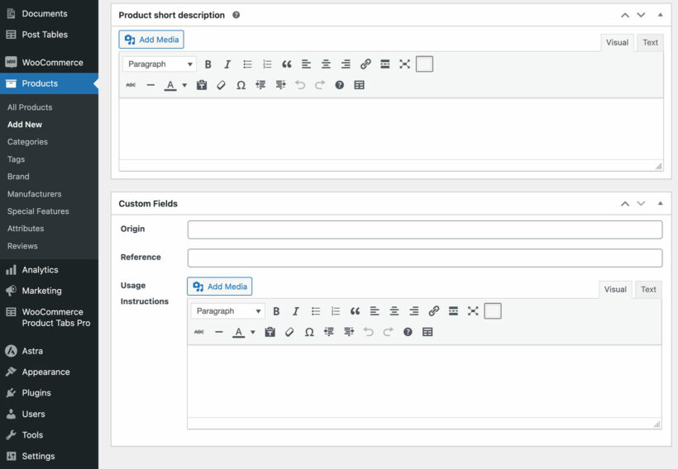Image resolution: width=678 pixels, height=469 pixels.
Task: Insert special character in Usage Instructions editor
Action: click(x=309, y=332)
